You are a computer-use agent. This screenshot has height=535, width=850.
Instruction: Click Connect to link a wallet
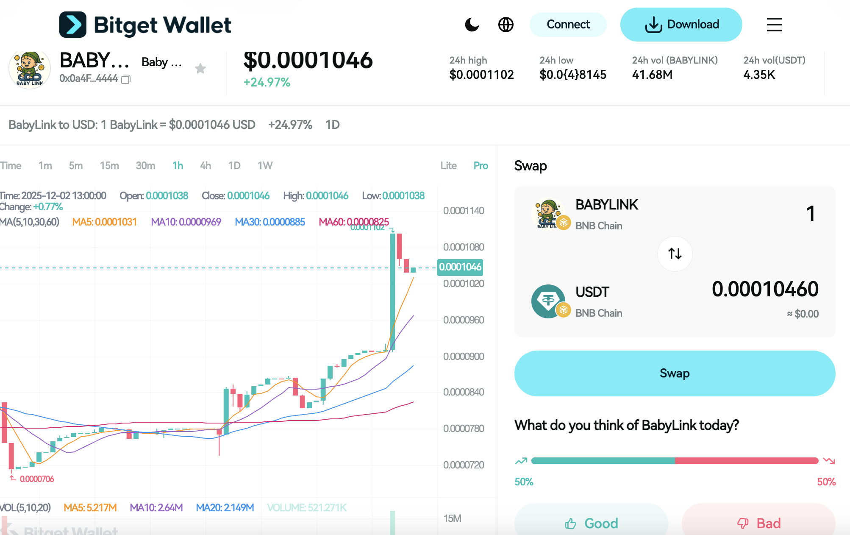pos(568,25)
